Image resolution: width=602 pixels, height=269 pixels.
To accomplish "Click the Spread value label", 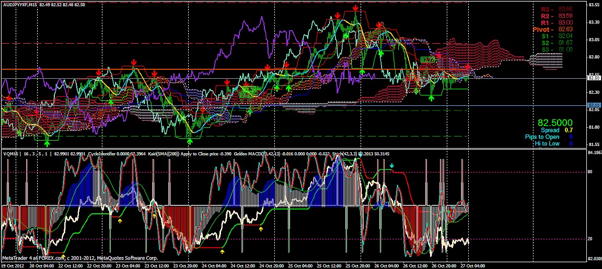I will click(x=550, y=130).
